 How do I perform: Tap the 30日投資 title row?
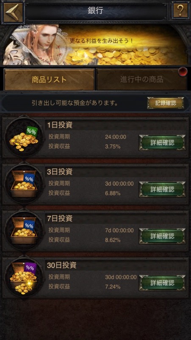click(x=116, y=265)
